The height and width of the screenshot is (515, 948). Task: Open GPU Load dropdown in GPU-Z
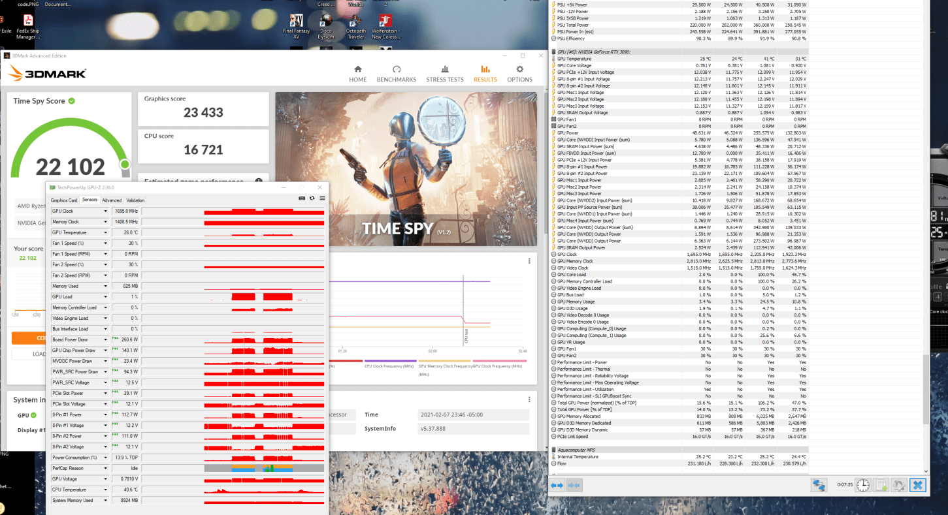[105, 297]
